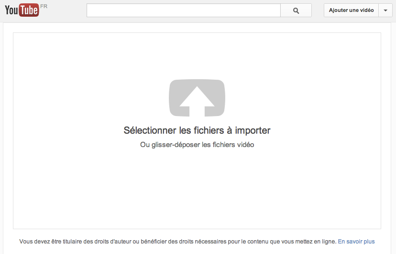Viewport: 396px width, 254px height.
Task: Place the cursor in the top search box
Action: [183, 11]
